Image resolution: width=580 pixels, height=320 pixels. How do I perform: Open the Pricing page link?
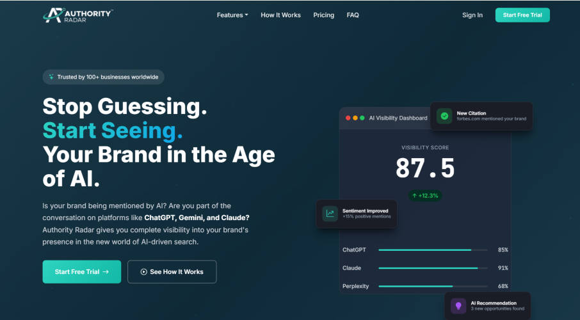click(x=324, y=15)
